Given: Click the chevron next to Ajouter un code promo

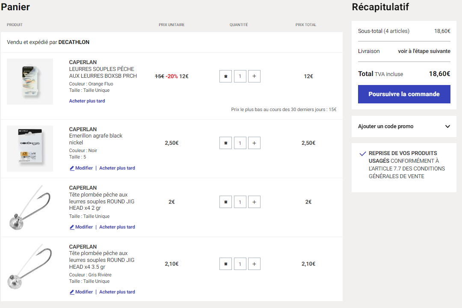Looking at the screenshot, I should (x=447, y=126).
